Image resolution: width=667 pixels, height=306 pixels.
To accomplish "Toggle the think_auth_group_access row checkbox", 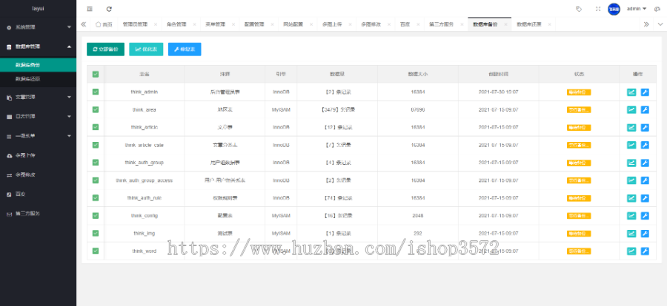I will [x=96, y=180].
